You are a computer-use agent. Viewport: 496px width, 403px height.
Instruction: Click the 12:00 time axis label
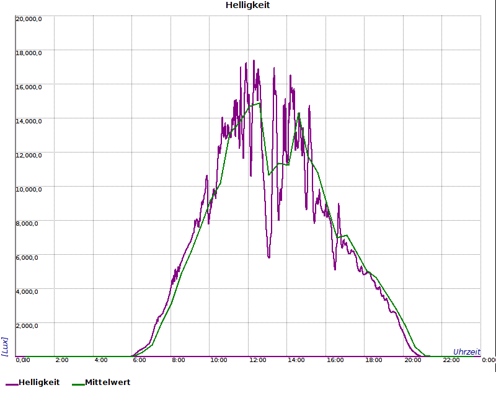257,360
